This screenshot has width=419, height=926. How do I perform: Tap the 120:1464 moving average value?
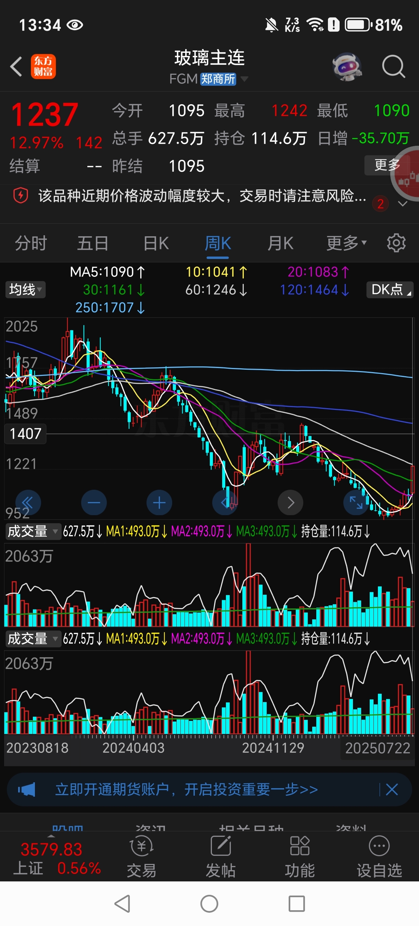click(314, 290)
